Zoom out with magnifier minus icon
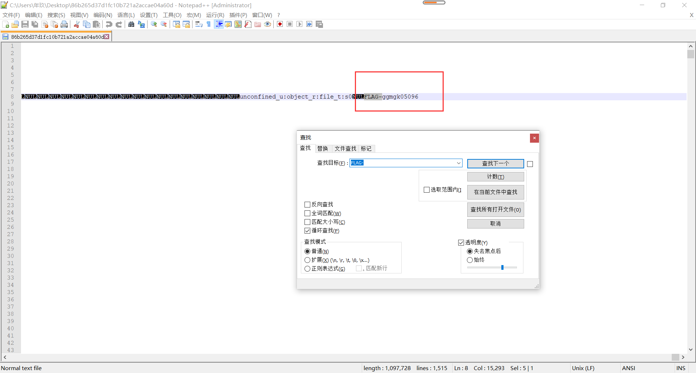The image size is (696, 373). pyautogui.click(x=164, y=24)
